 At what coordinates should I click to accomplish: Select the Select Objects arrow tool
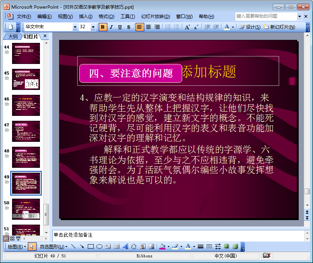(32, 247)
